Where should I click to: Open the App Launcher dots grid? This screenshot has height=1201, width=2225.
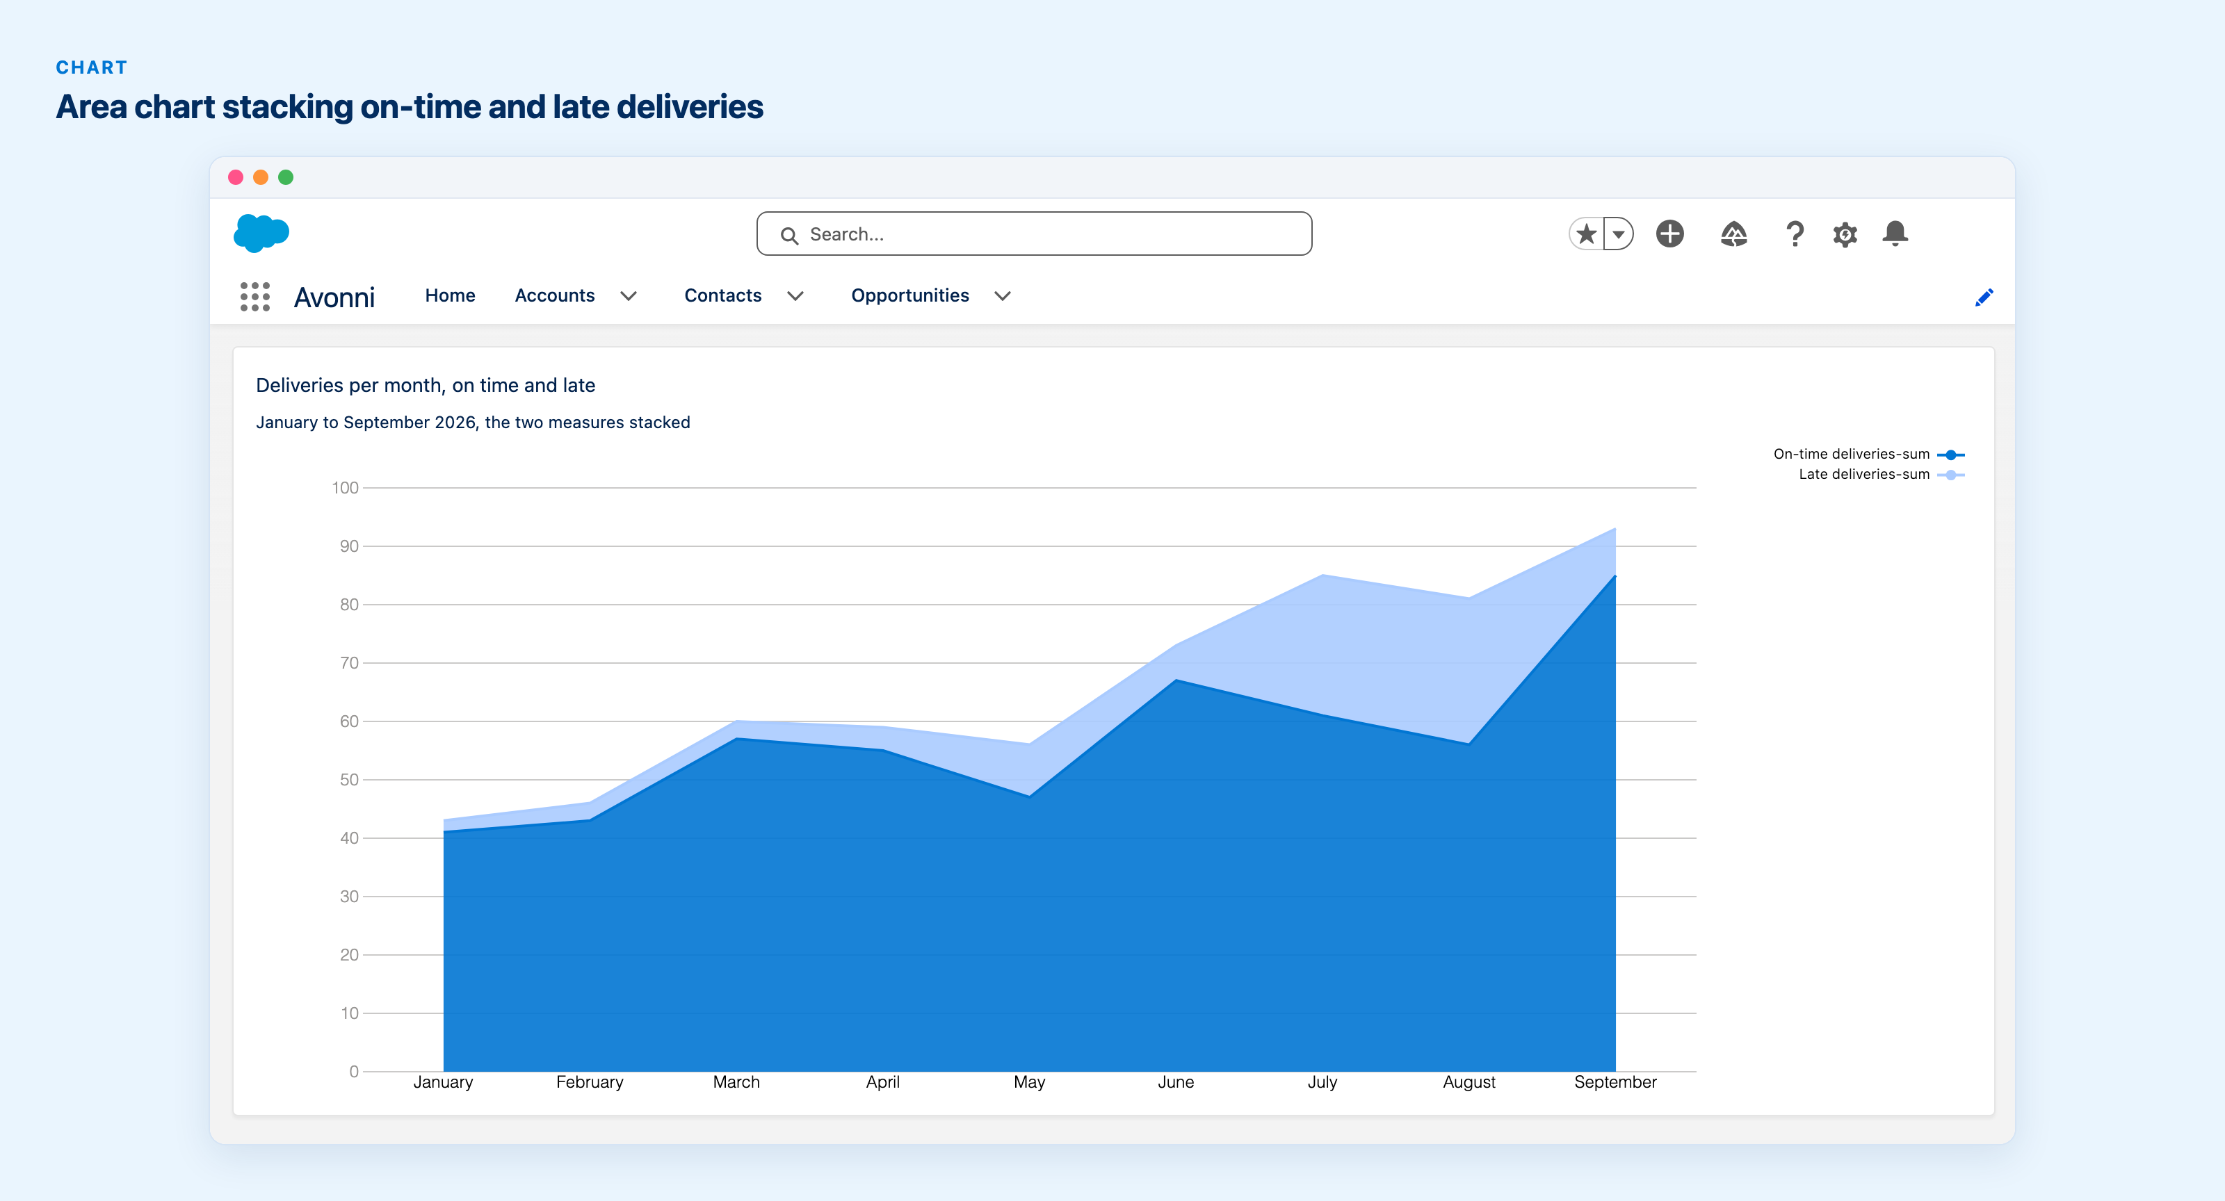tap(254, 296)
